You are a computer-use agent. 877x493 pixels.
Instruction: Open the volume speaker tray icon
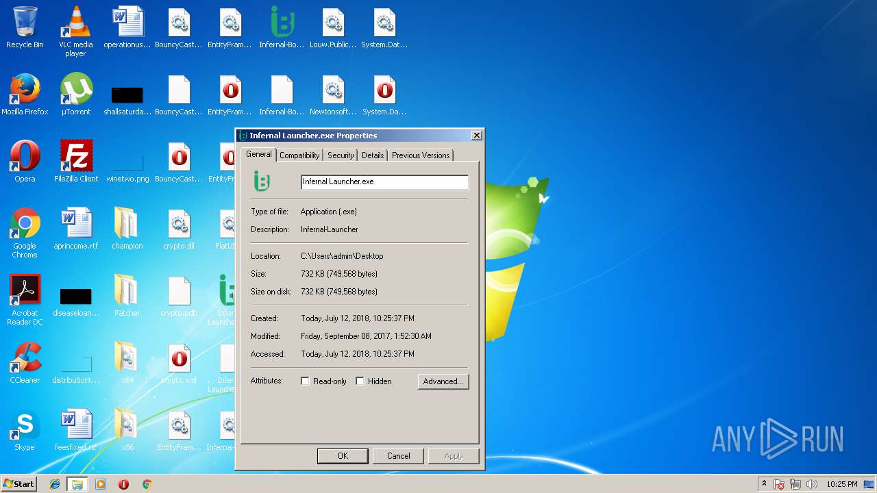coord(812,484)
